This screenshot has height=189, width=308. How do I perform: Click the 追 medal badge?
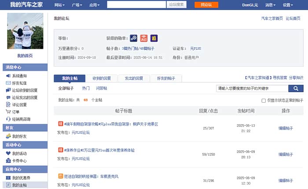154,38
